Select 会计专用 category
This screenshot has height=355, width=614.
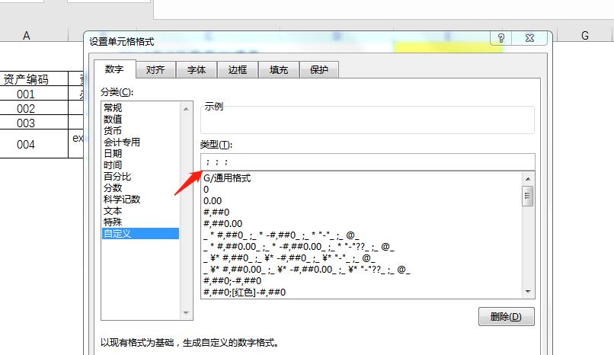pos(141,142)
